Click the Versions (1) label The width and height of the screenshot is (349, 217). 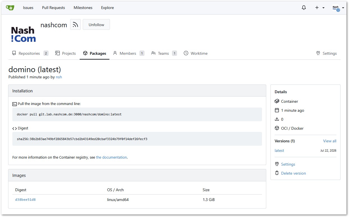pos(285,141)
